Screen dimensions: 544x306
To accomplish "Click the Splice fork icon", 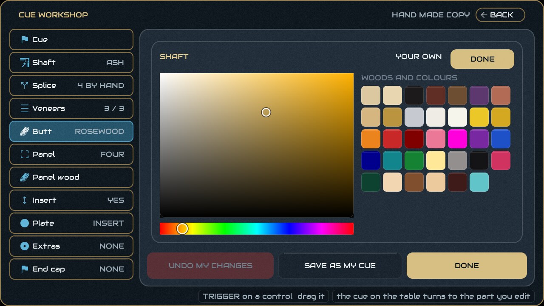I will click(x=25, y=85).
